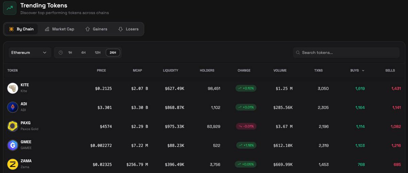Open the PAXG token logo
This screenshot has width=408, height=173.
click(x=13, y=126)
